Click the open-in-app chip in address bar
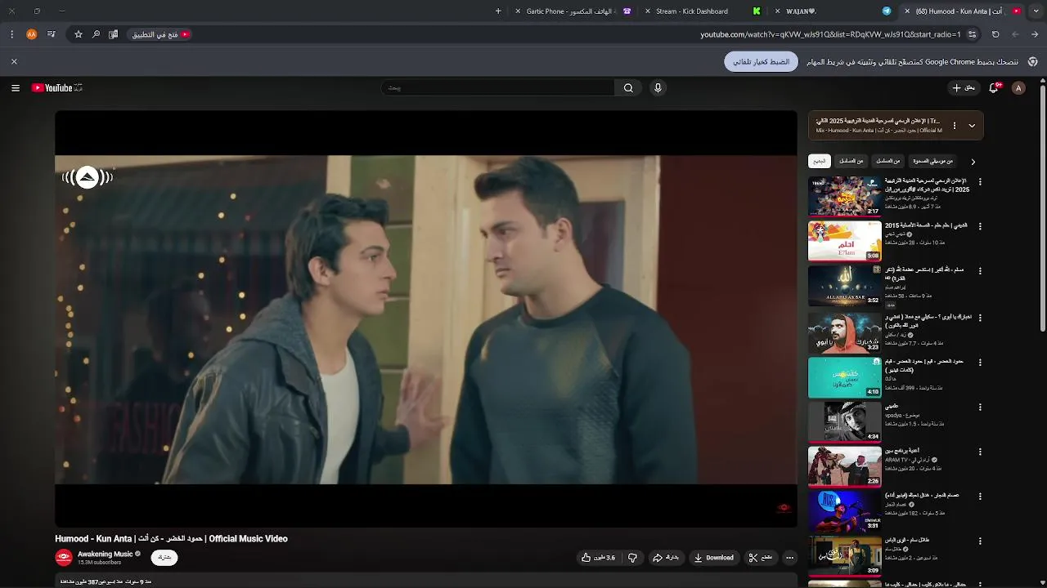1047x588 pixels. click(x=160, y=34)
